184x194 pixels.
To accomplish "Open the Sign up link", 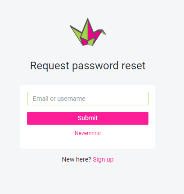I will tap(103, 159).
